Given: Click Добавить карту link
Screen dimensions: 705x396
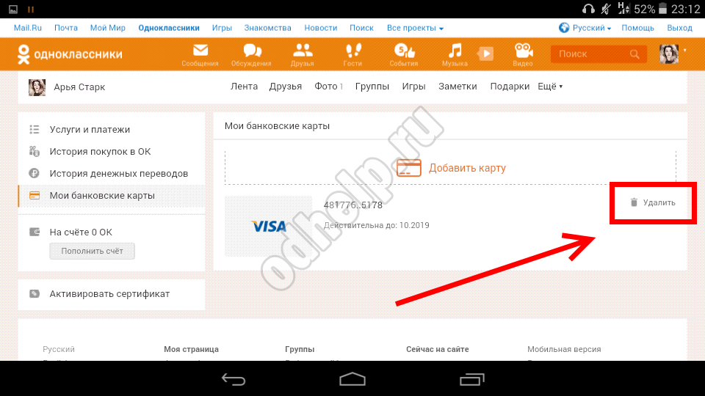Looking at the screenshot, I should pyautogui.click(x=467, y=168).
